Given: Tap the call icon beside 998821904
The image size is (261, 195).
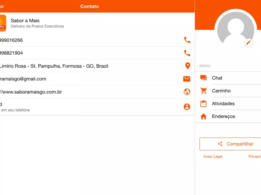Looking at the screenshot, I should pos(187,53).
